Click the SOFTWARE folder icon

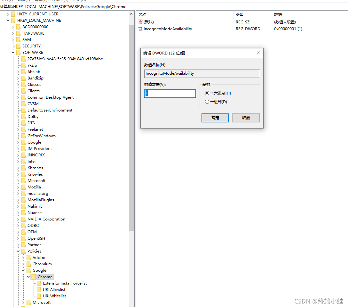click(19, 53)
